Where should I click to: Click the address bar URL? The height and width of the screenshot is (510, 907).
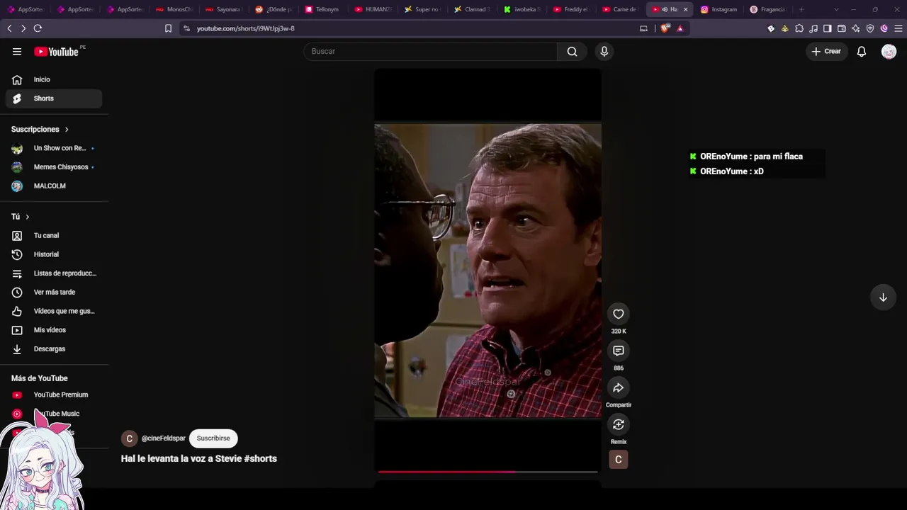tap(245, 28)
